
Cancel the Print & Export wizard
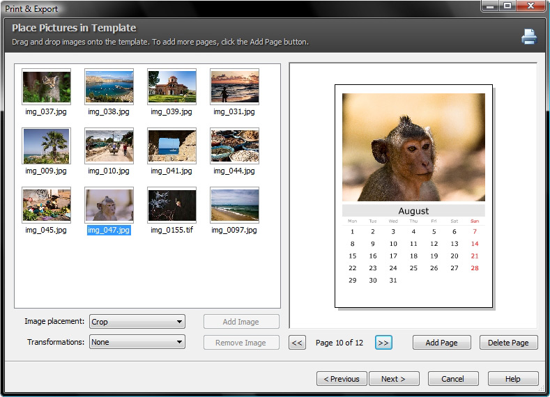[x=453, y=379]
